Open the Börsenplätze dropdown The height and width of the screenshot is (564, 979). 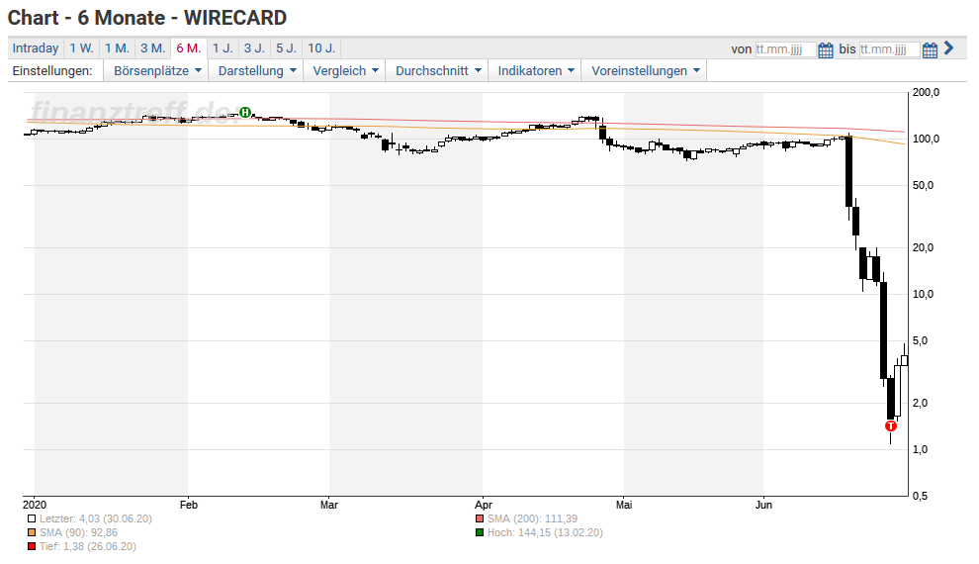tap(156, 70)
